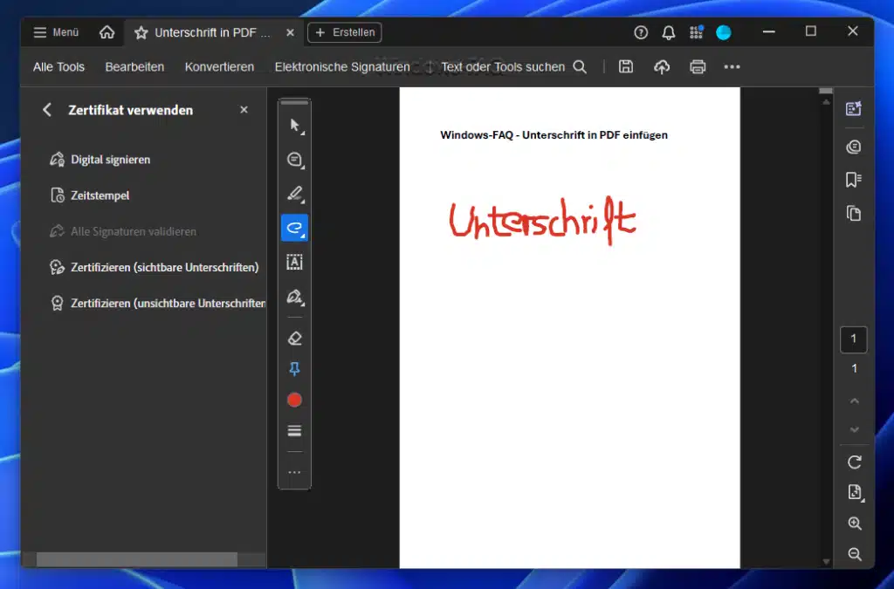Zoom in with the plus magnifier
The image size is (894, 589).
coord(854,524)
